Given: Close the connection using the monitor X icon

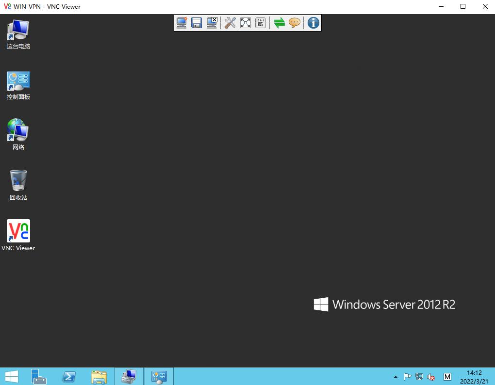Looking at the screenshot, I should click(212, 23).
